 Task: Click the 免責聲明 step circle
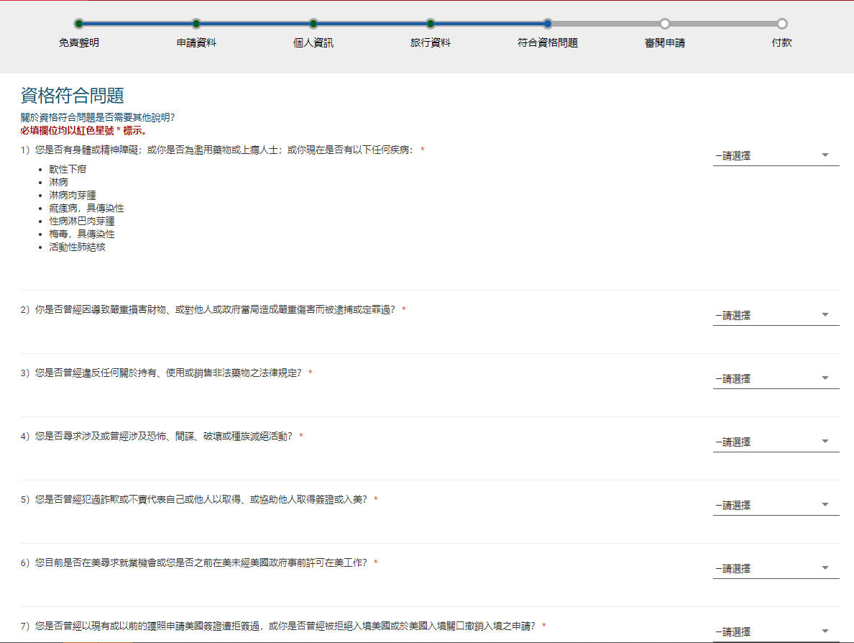[x=79, y=24]
